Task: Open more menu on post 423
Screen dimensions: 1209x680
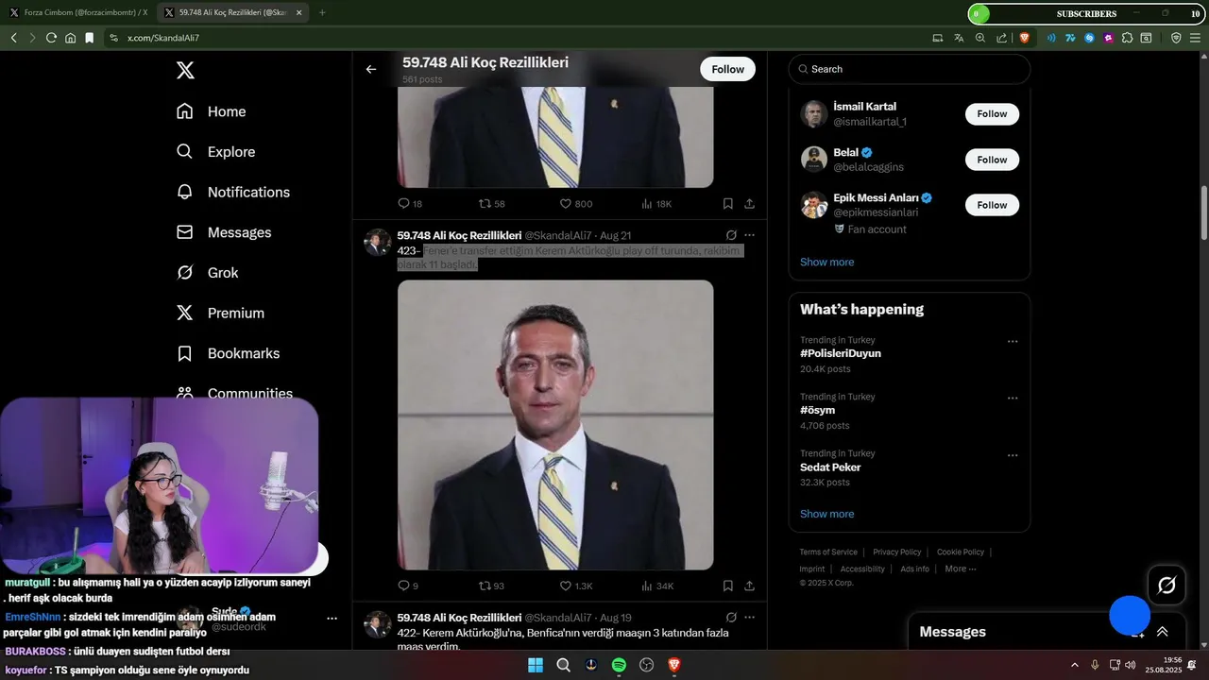Action: [750, 235]
